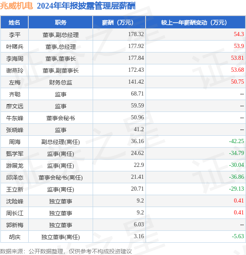Click the position 董事会秘书(离任)
The image size is (246, 255).
[x=61, y=178]
